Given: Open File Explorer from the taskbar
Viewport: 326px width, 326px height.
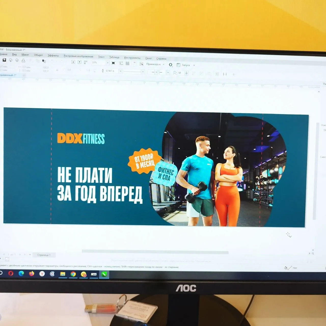Looking at the screenshot, I should click(63, 274).
